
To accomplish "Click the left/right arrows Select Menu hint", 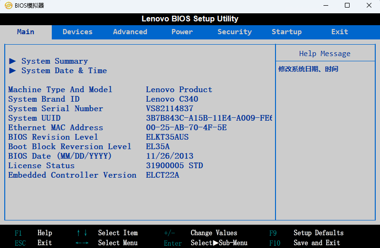I will (x=106, y=243).
